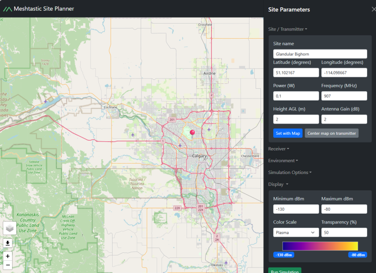This screenshot has width=376, height=273.
Task: Click the Power (W) input field
Action: point(296,96)
